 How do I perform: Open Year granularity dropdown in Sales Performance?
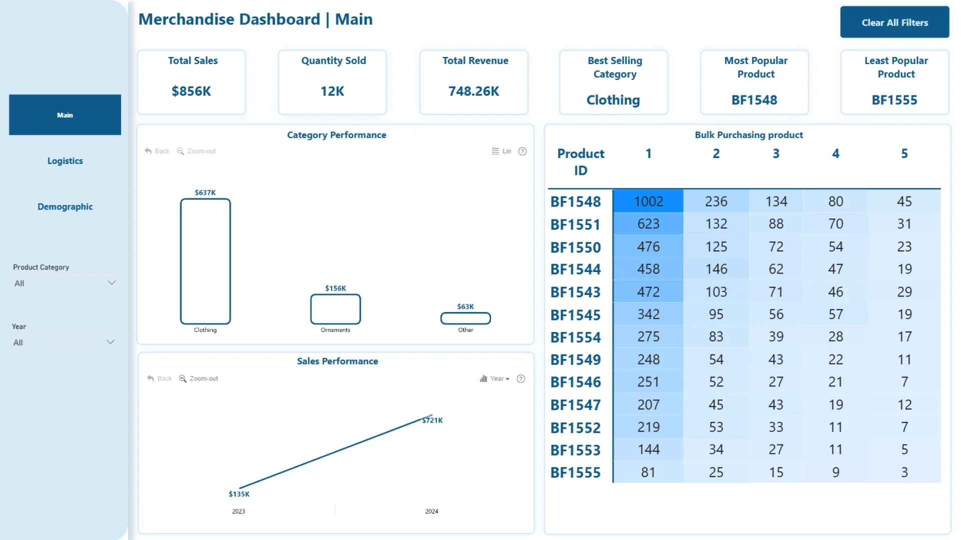[x=495, y=378]
